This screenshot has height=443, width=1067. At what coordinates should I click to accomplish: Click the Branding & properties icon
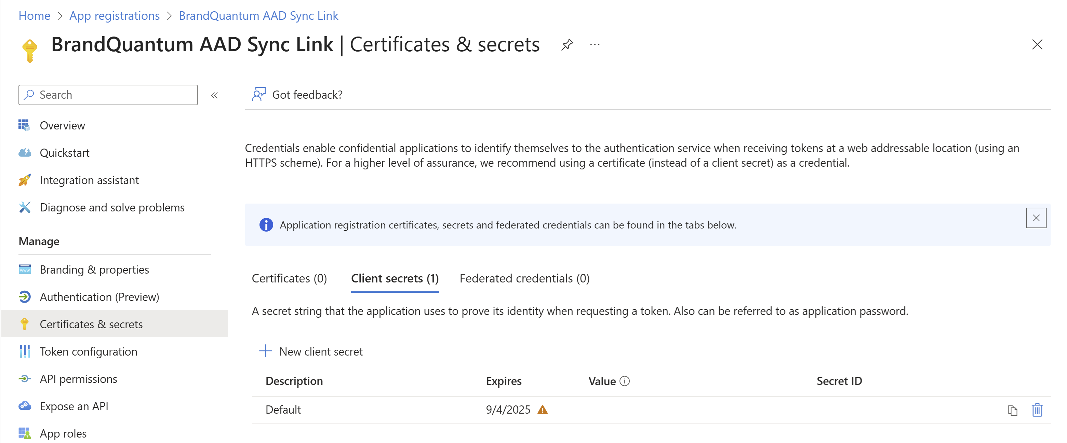pos(24,269)
